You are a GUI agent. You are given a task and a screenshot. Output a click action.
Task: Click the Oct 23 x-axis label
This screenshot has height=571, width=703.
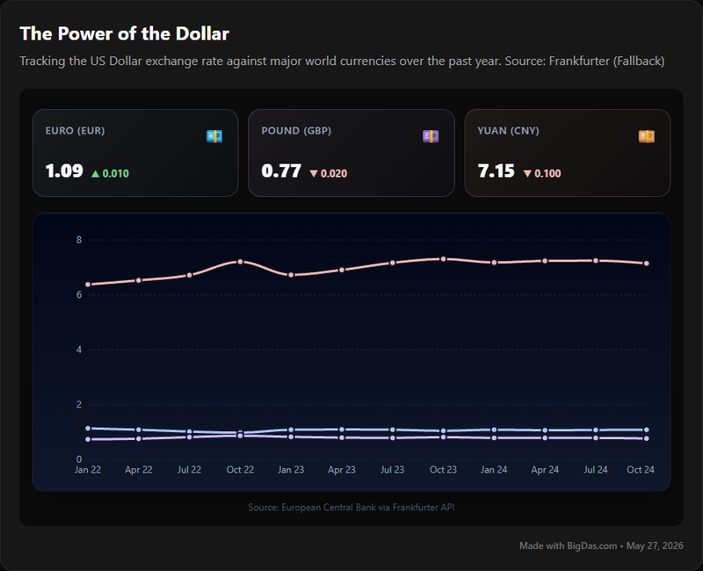coord(444,470)
